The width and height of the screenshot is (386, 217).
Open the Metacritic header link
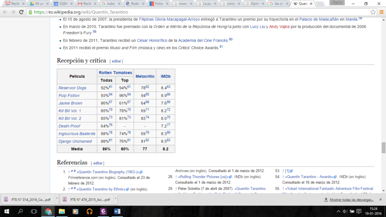tap(145, 76)
